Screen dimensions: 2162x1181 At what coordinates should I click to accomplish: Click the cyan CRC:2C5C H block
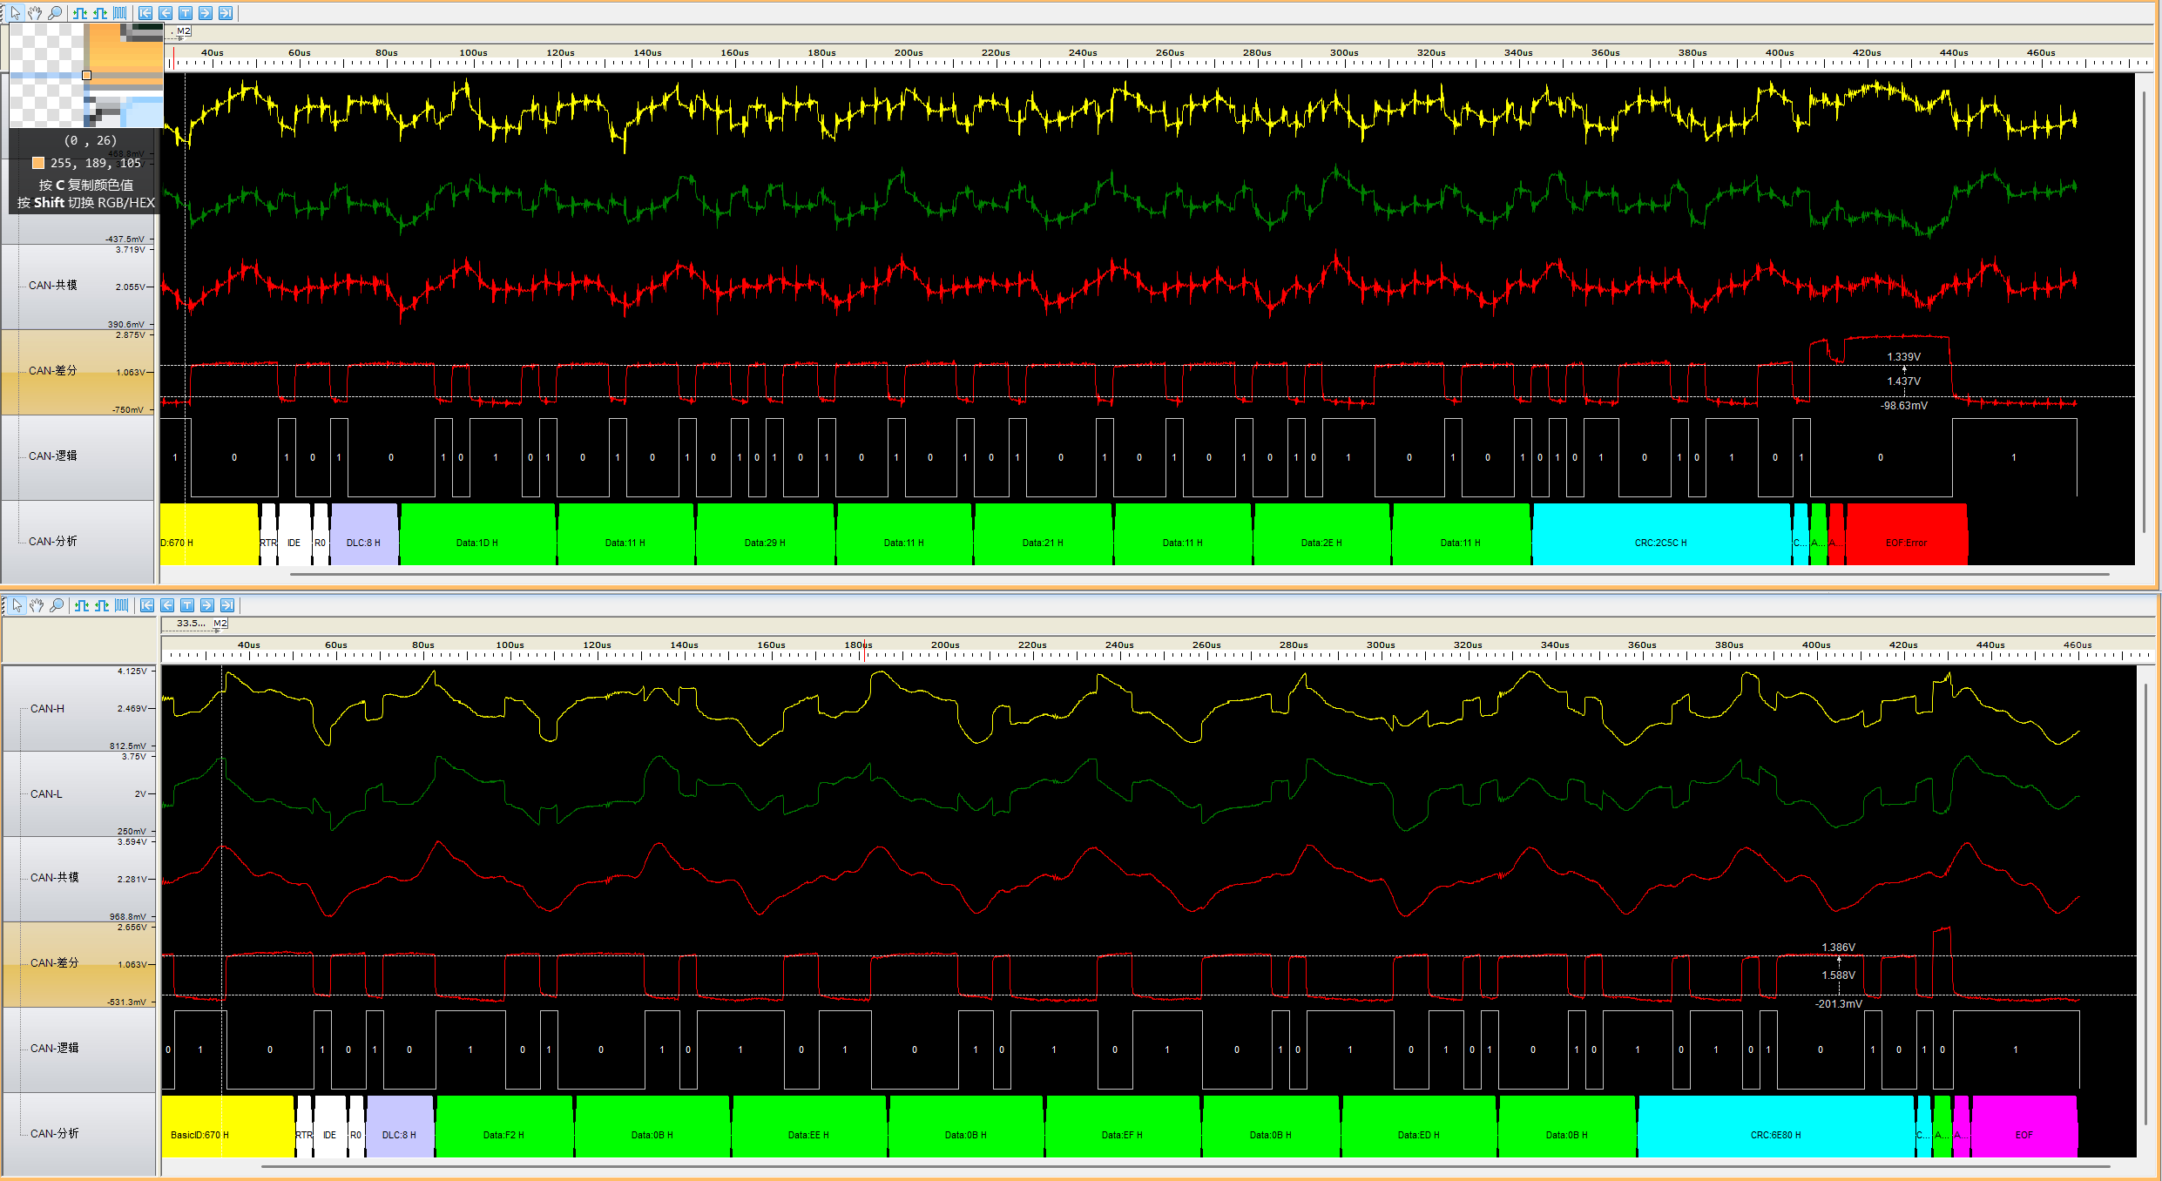tap(1661, 534)
